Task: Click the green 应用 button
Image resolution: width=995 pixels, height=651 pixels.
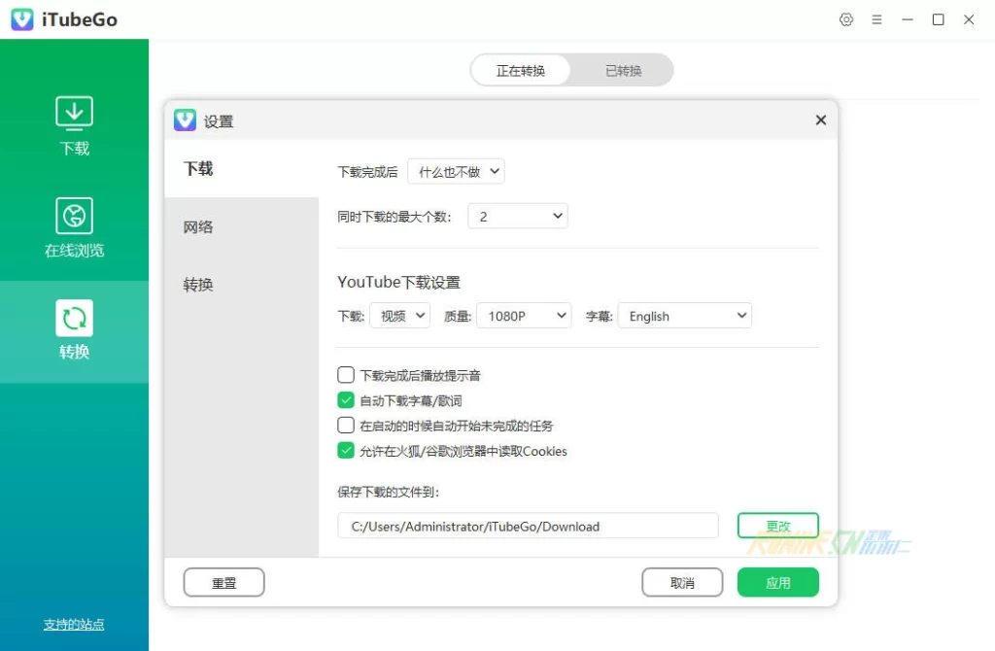Action: pyautogui.click(x=777, y=583)
